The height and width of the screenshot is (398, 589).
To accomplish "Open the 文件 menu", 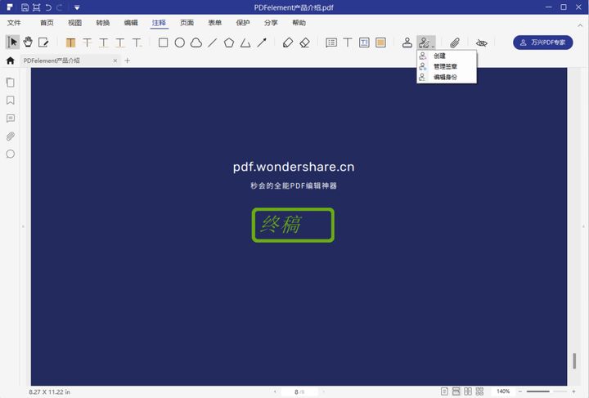I will click(x=14, y=23).
